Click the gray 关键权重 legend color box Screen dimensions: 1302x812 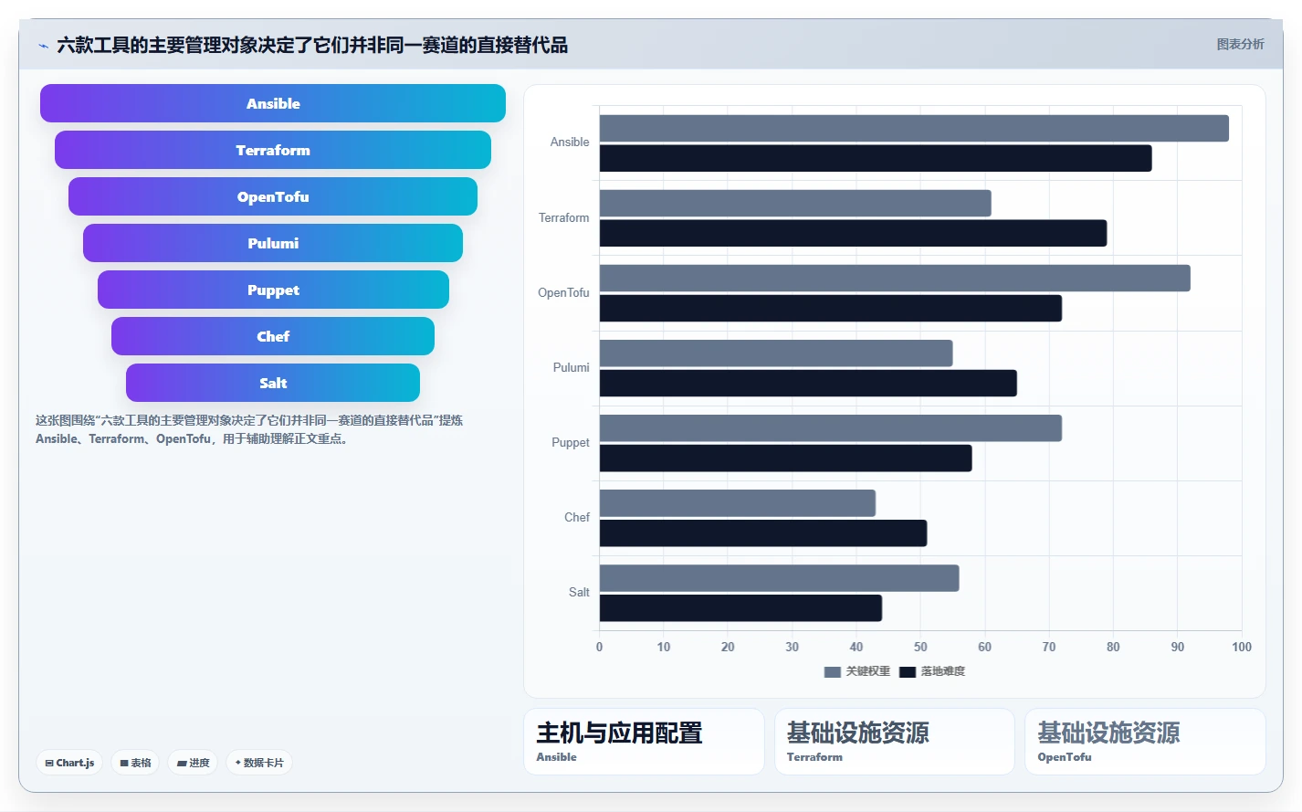[832, 672]
